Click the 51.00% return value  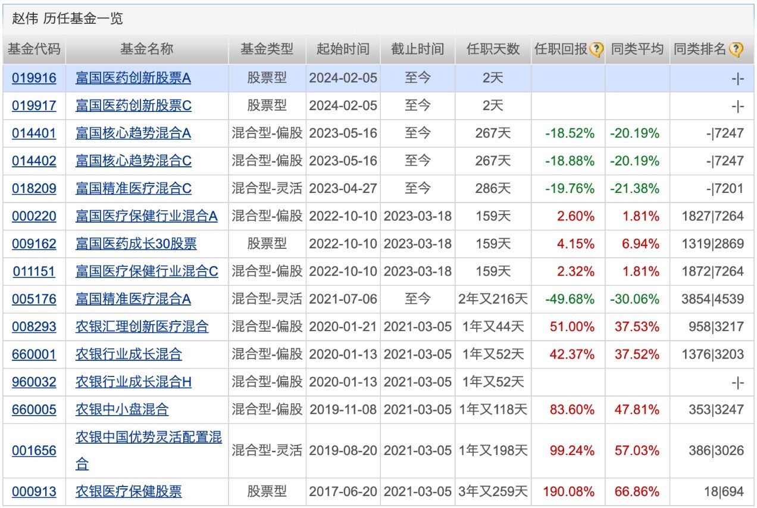tap(572, 326)
